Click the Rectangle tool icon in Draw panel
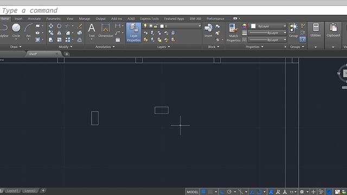 pyautogui.click(x=37, y=26)
